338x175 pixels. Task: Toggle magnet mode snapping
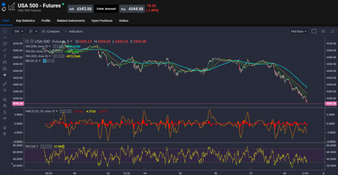5,99
